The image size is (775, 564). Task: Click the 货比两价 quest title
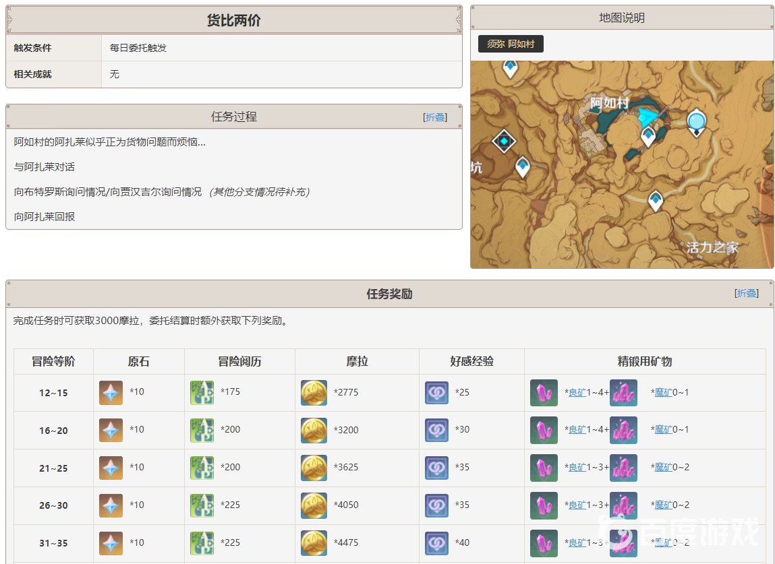click(x=234, y=20)
